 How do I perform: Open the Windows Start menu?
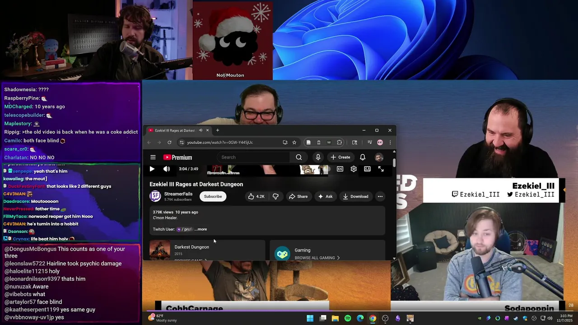[310, 318]
